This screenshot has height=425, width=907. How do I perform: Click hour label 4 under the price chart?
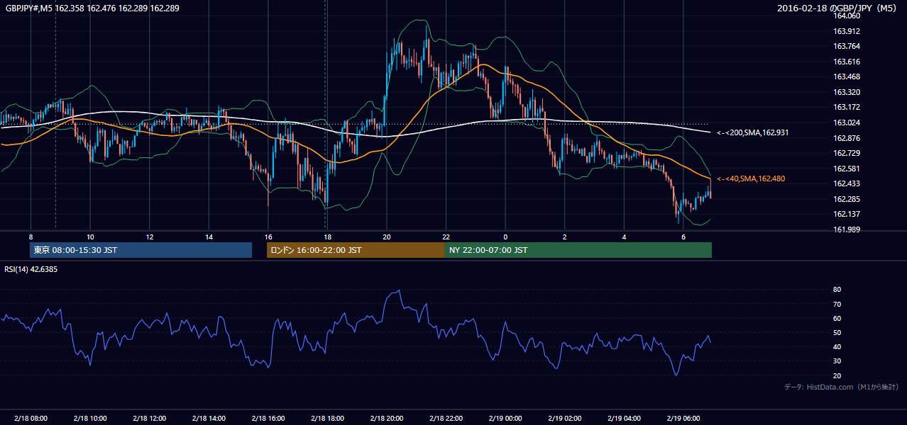(x=624, y=237)
